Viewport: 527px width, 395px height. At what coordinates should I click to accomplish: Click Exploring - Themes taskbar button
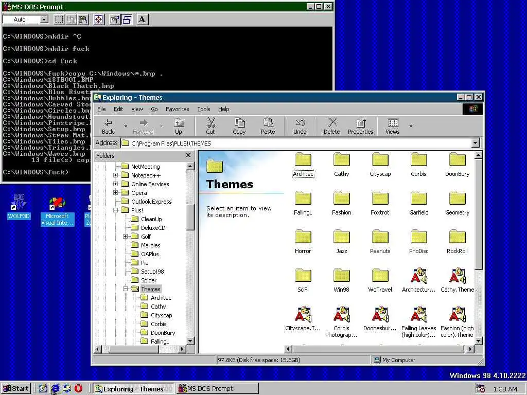(133, 389)
